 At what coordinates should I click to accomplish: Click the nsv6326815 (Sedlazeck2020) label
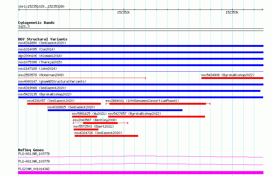(71, 107)
